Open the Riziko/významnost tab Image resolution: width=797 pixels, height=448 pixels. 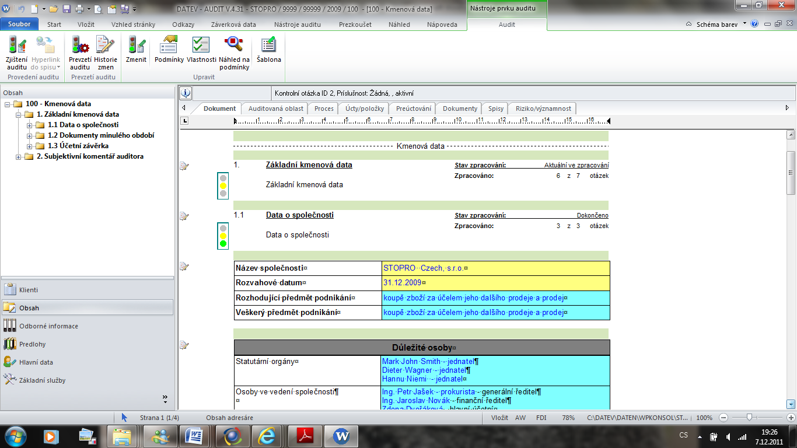pos(543,108)
